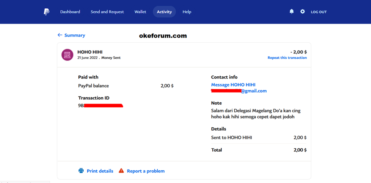Click Repeat this transaction link
Screen dimensions: 371x183
(287, 58)
